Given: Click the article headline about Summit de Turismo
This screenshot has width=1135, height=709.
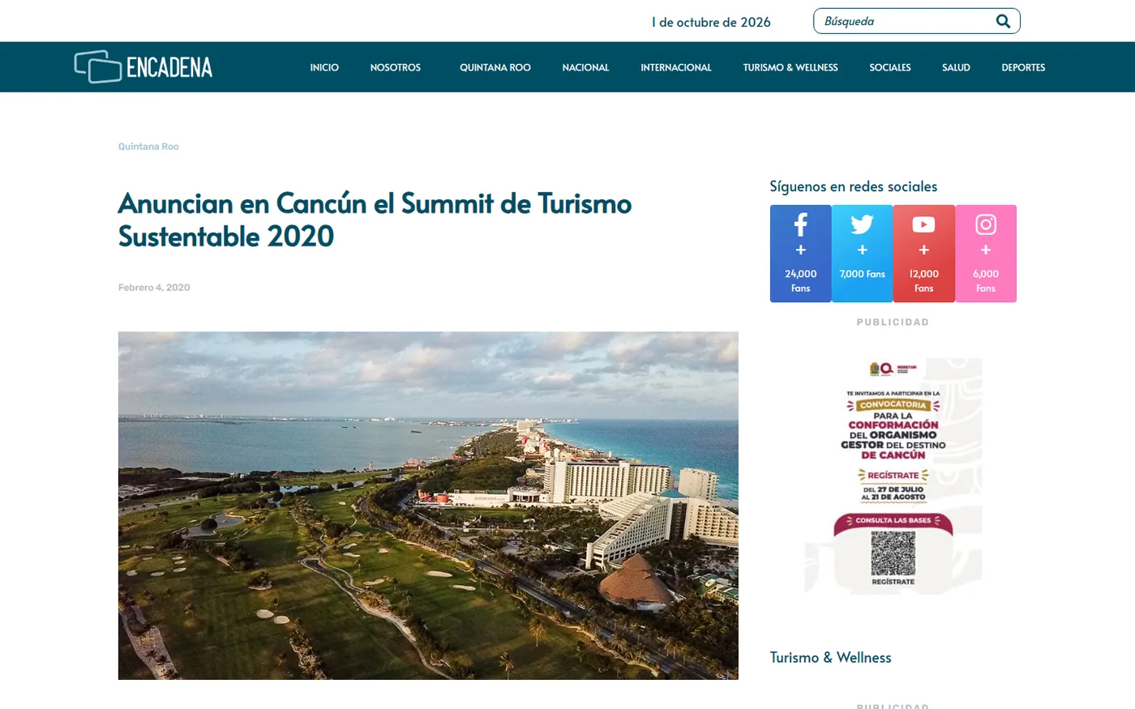Looking at the screenshot, I should click(x=375, y=220).
